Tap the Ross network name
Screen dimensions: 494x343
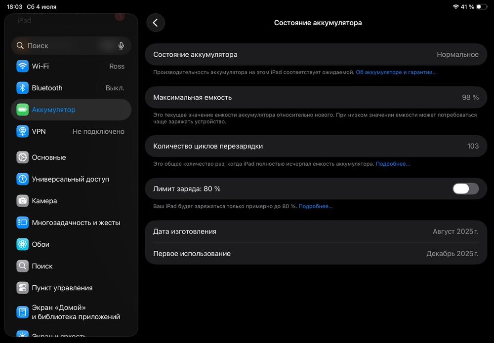[x=117, y=66]
